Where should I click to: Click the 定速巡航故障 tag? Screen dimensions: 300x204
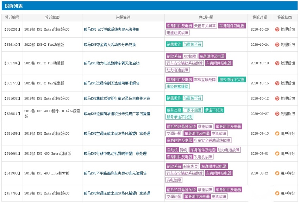[177, 33]
